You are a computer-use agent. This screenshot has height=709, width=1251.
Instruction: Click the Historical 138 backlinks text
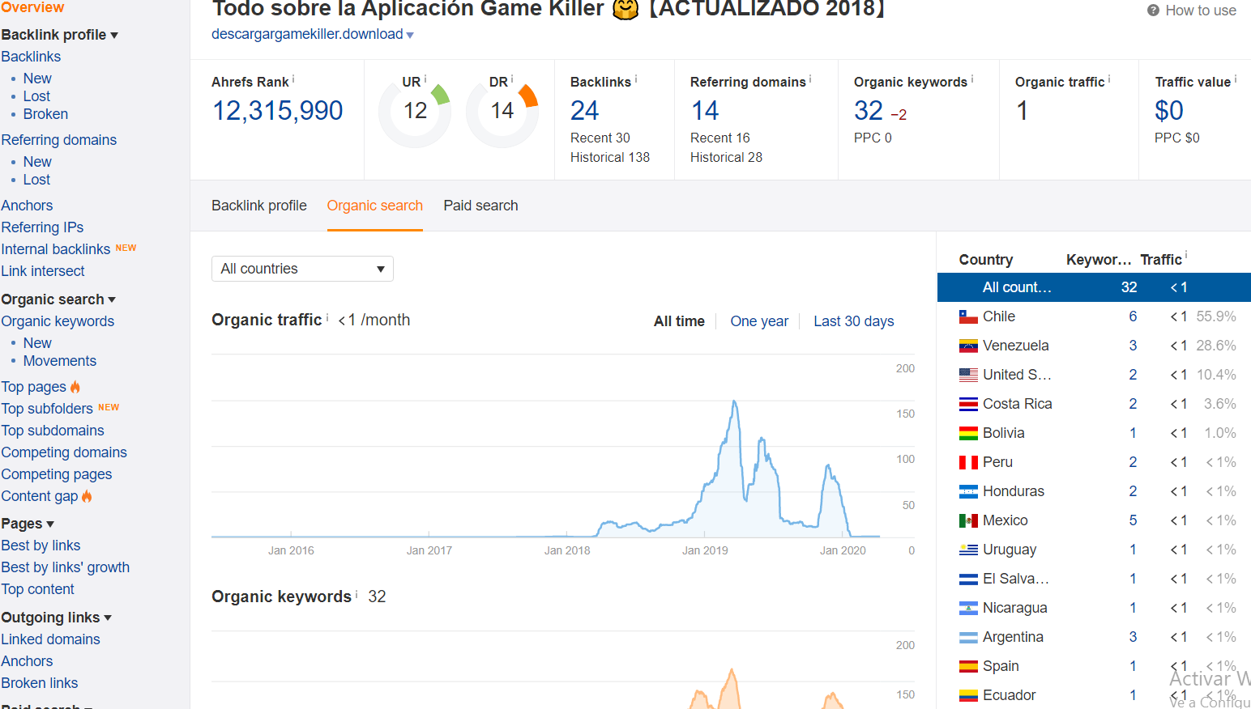[x=610, y=157]
